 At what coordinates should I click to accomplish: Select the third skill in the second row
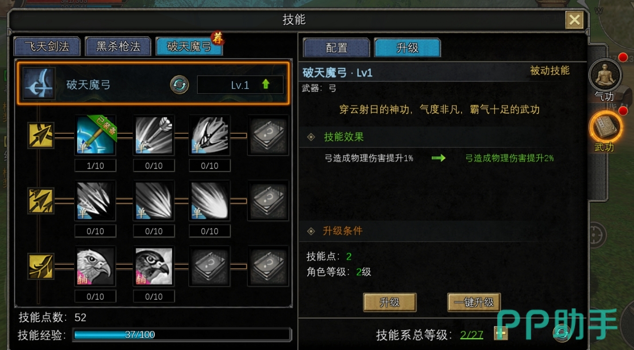(210, 200)
